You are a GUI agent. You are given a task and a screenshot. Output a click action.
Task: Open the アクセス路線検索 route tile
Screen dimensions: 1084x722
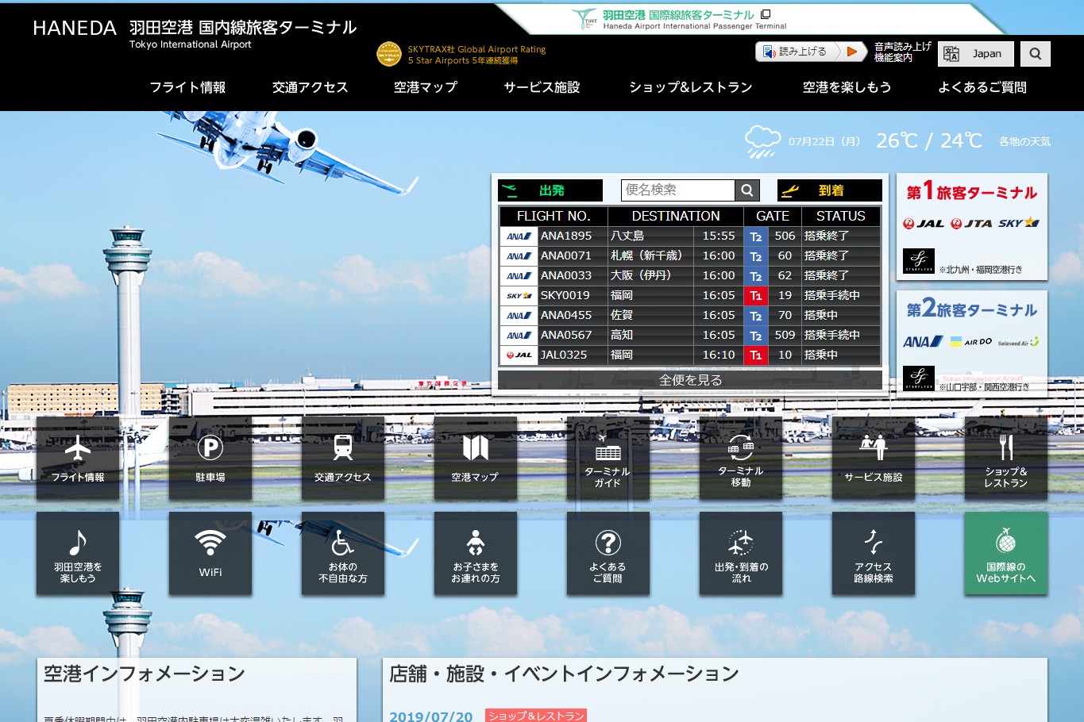[874, 554]
